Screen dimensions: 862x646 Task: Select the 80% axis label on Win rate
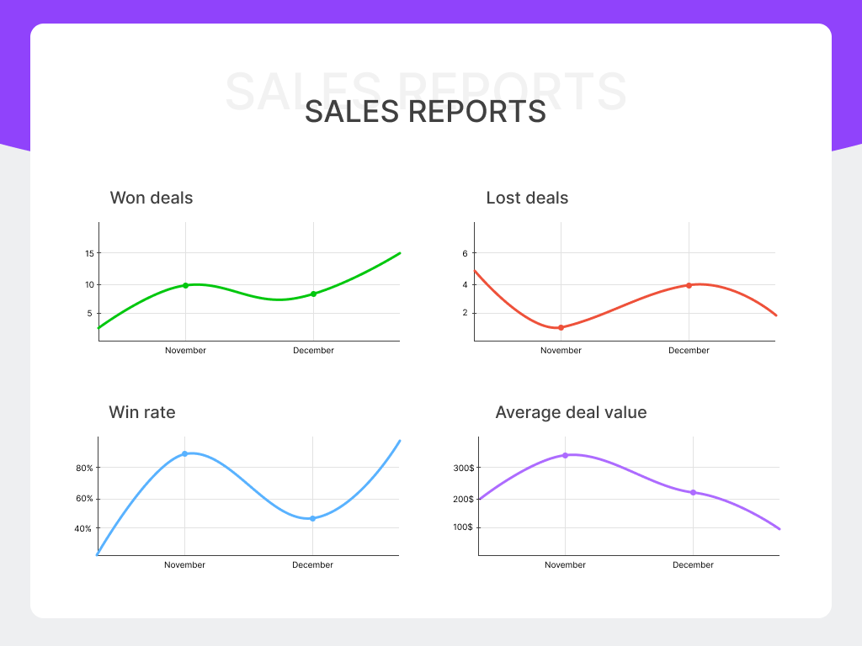(85, 469)
